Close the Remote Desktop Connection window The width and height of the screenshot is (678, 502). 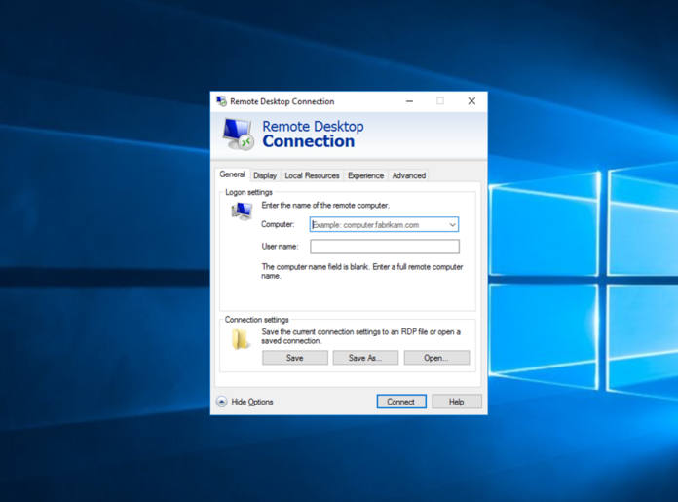pyautogui.click(x=471, y=101)
